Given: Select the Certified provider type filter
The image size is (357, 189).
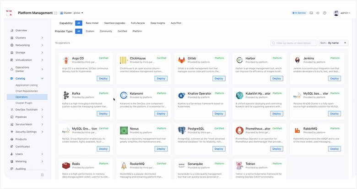Looking at the screenshot, I should [x=122, y=31].
